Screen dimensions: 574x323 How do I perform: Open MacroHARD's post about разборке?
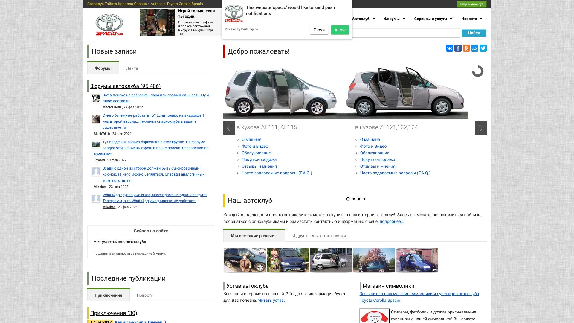click(155, 98)
